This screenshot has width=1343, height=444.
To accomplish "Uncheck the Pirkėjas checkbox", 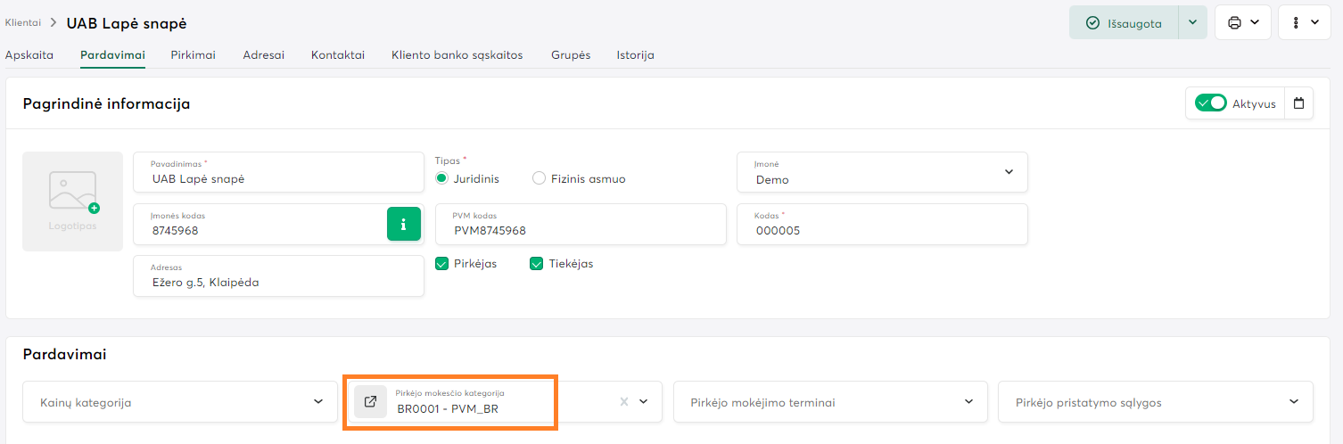I will point(442,264).
